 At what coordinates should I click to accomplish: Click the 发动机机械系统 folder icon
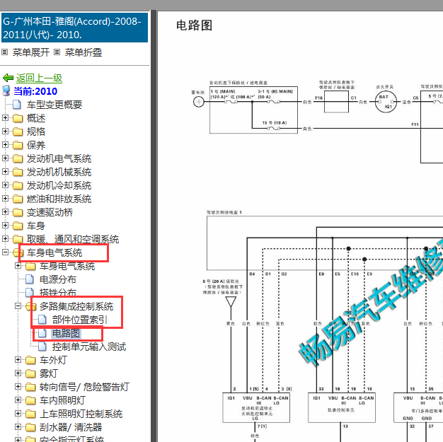(x=18, y=172)
